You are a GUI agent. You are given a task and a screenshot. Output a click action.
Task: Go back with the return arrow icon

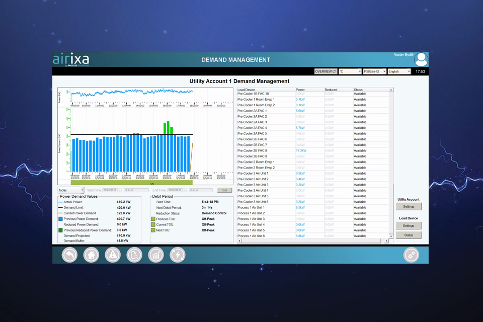69,255
